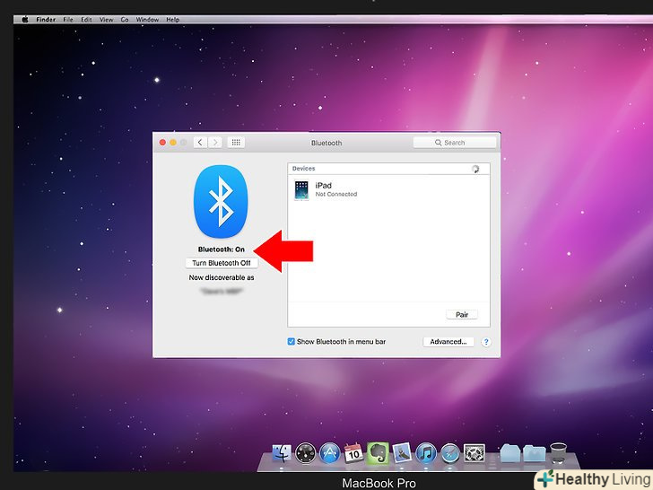
Task: Open the Window menu
Action: (x=147, y=19)
